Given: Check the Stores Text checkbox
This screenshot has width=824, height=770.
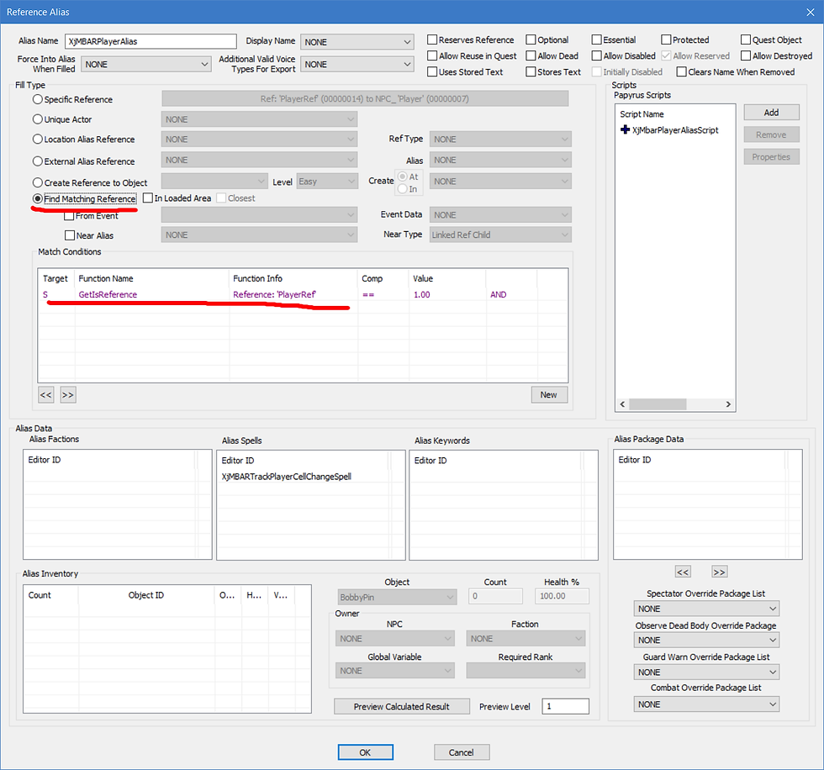Looking at the screenshot, I should 531,72.
